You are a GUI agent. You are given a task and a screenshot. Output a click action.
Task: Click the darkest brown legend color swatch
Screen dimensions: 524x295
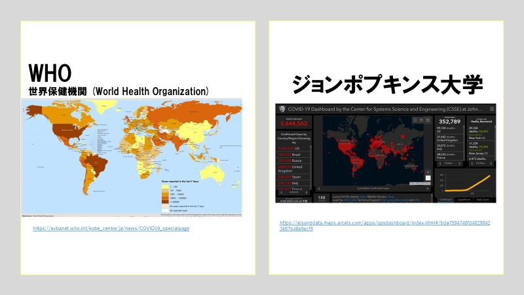(x=164, y=202)
